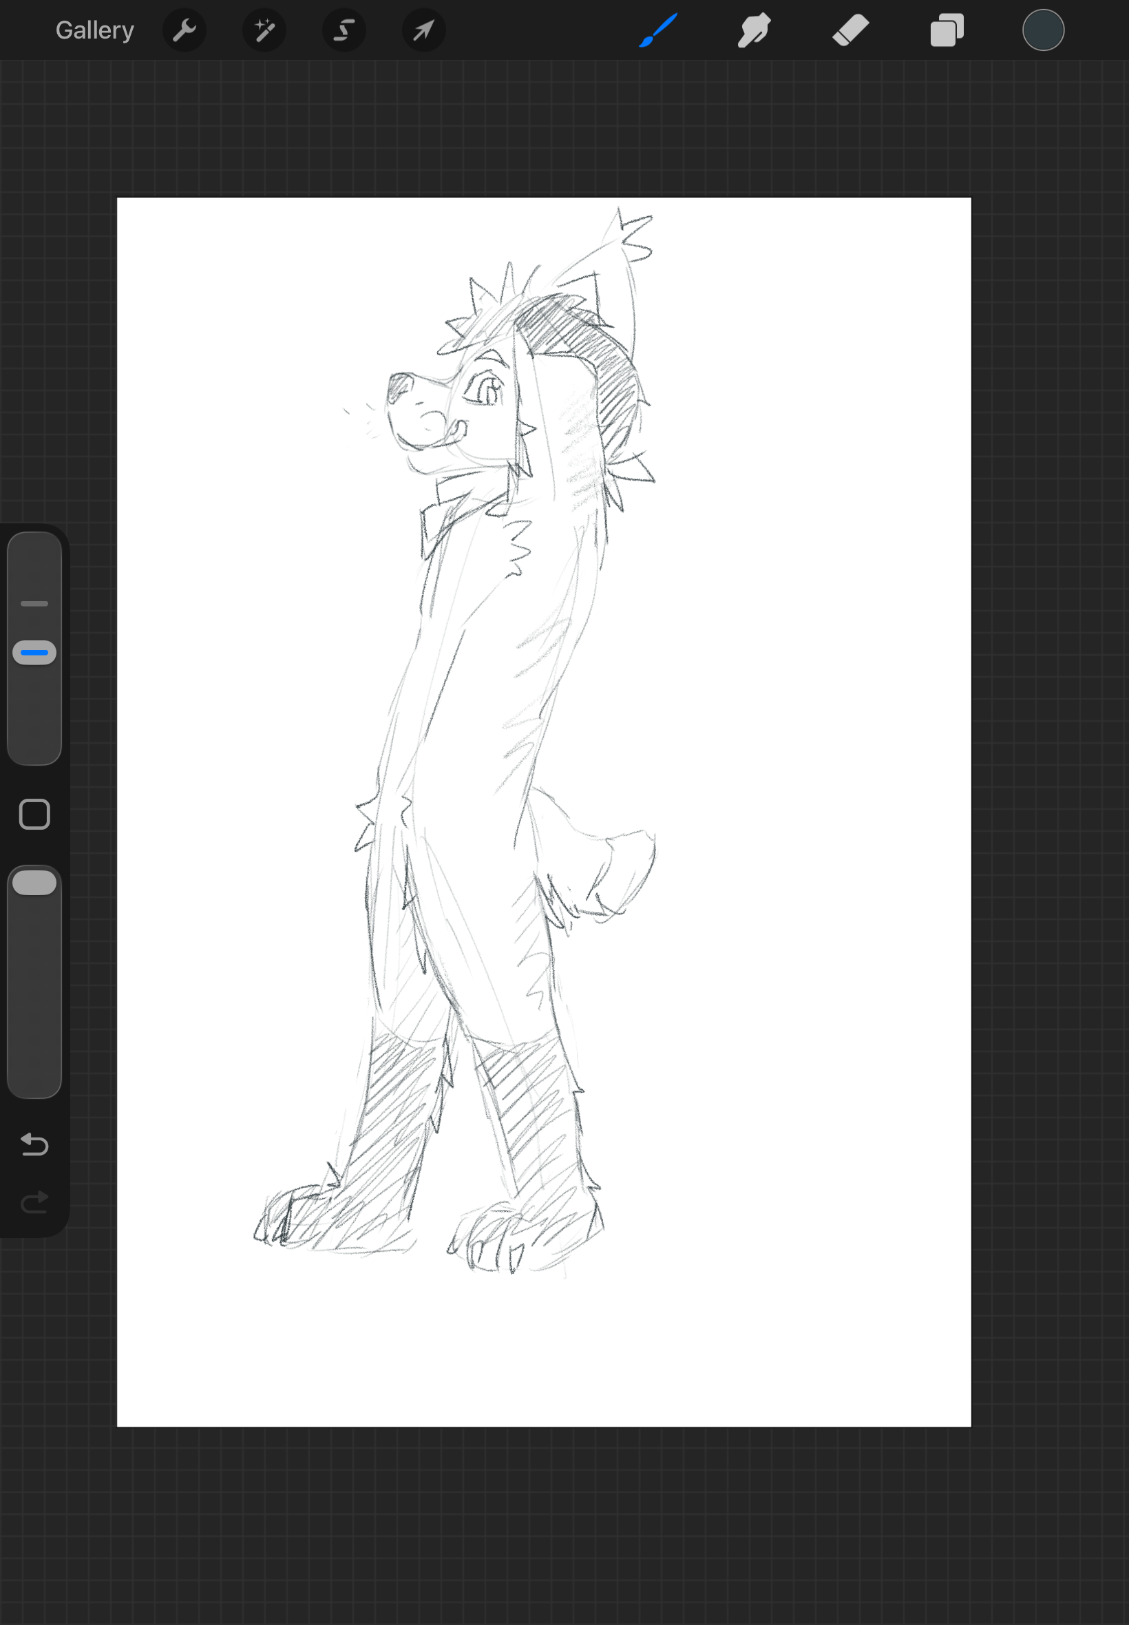Viewport: 1129px width, 1625px height.
Task: Open the Actions wrench menu
Action: (184, 30)
